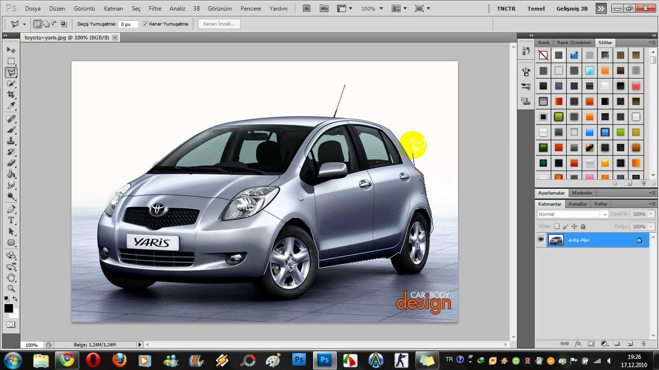Open the Dosya menu
The image size is (659, 370).
tap(32, 9)
